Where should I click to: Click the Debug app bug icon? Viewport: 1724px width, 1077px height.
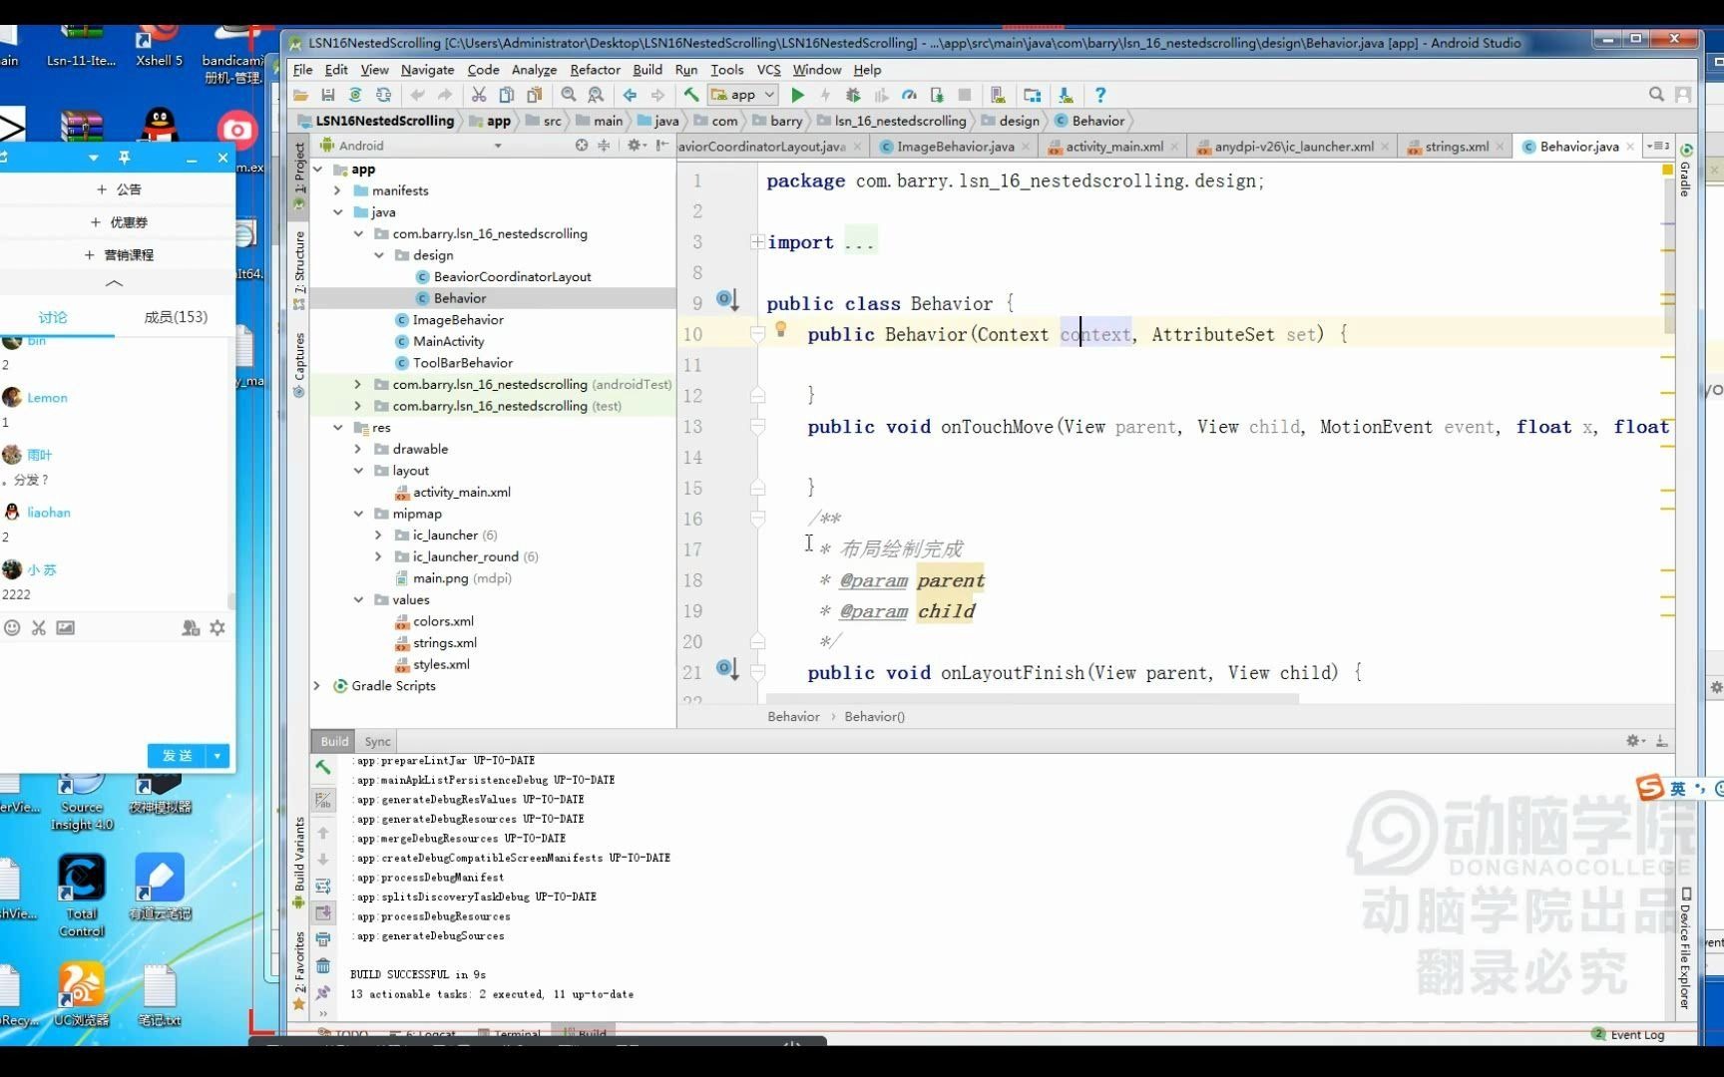(x=853, y=95)
